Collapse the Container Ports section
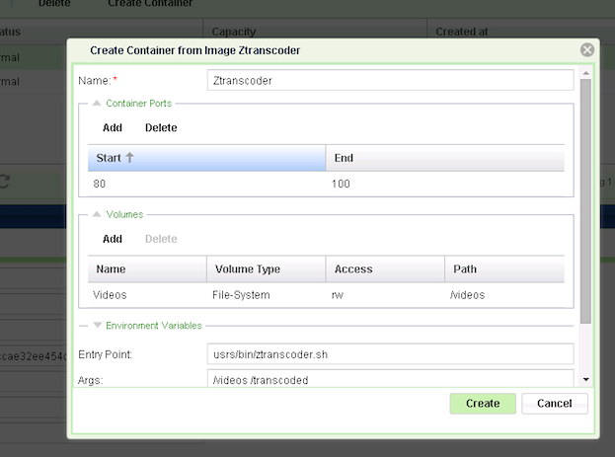Screen dimensions: 615x457 (x=97, y=103)
